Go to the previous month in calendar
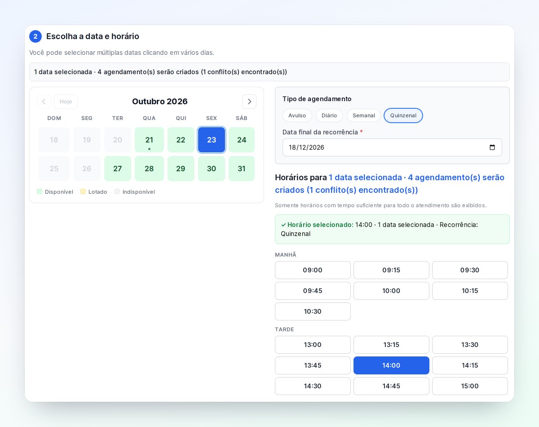This screenshot has height=427, width=539. coord(44,102)
